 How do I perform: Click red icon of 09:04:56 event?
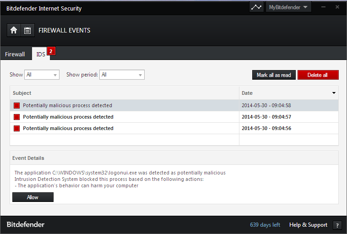click(16, 128)
